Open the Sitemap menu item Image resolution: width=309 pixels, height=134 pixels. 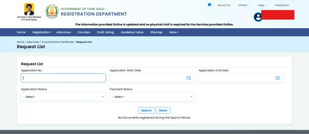(x=156, y=32)
